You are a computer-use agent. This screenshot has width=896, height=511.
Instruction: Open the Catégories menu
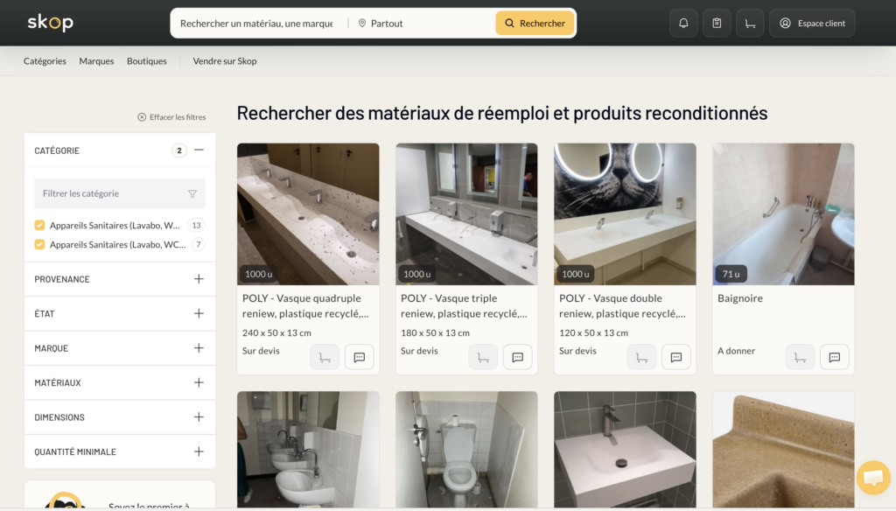[x=45, y=61]
